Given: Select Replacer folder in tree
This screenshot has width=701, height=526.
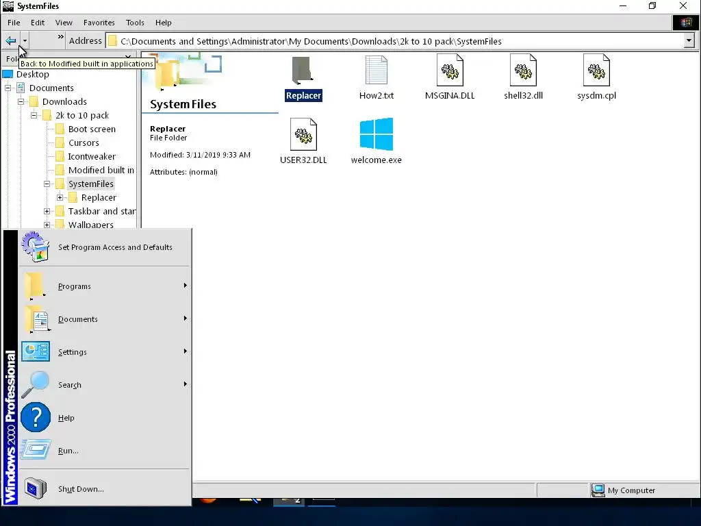Looking at the screenshot, I should point(99,197).
